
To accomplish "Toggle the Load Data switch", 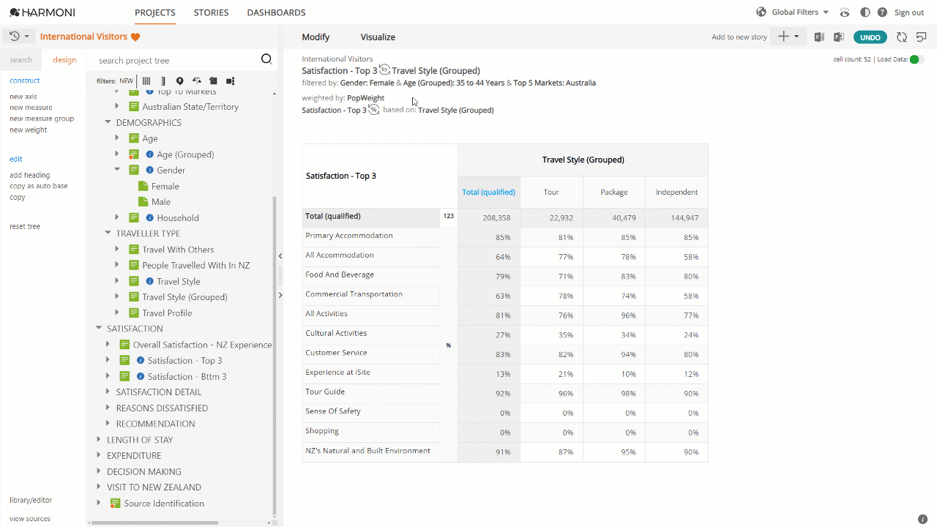I will [917, 59].
